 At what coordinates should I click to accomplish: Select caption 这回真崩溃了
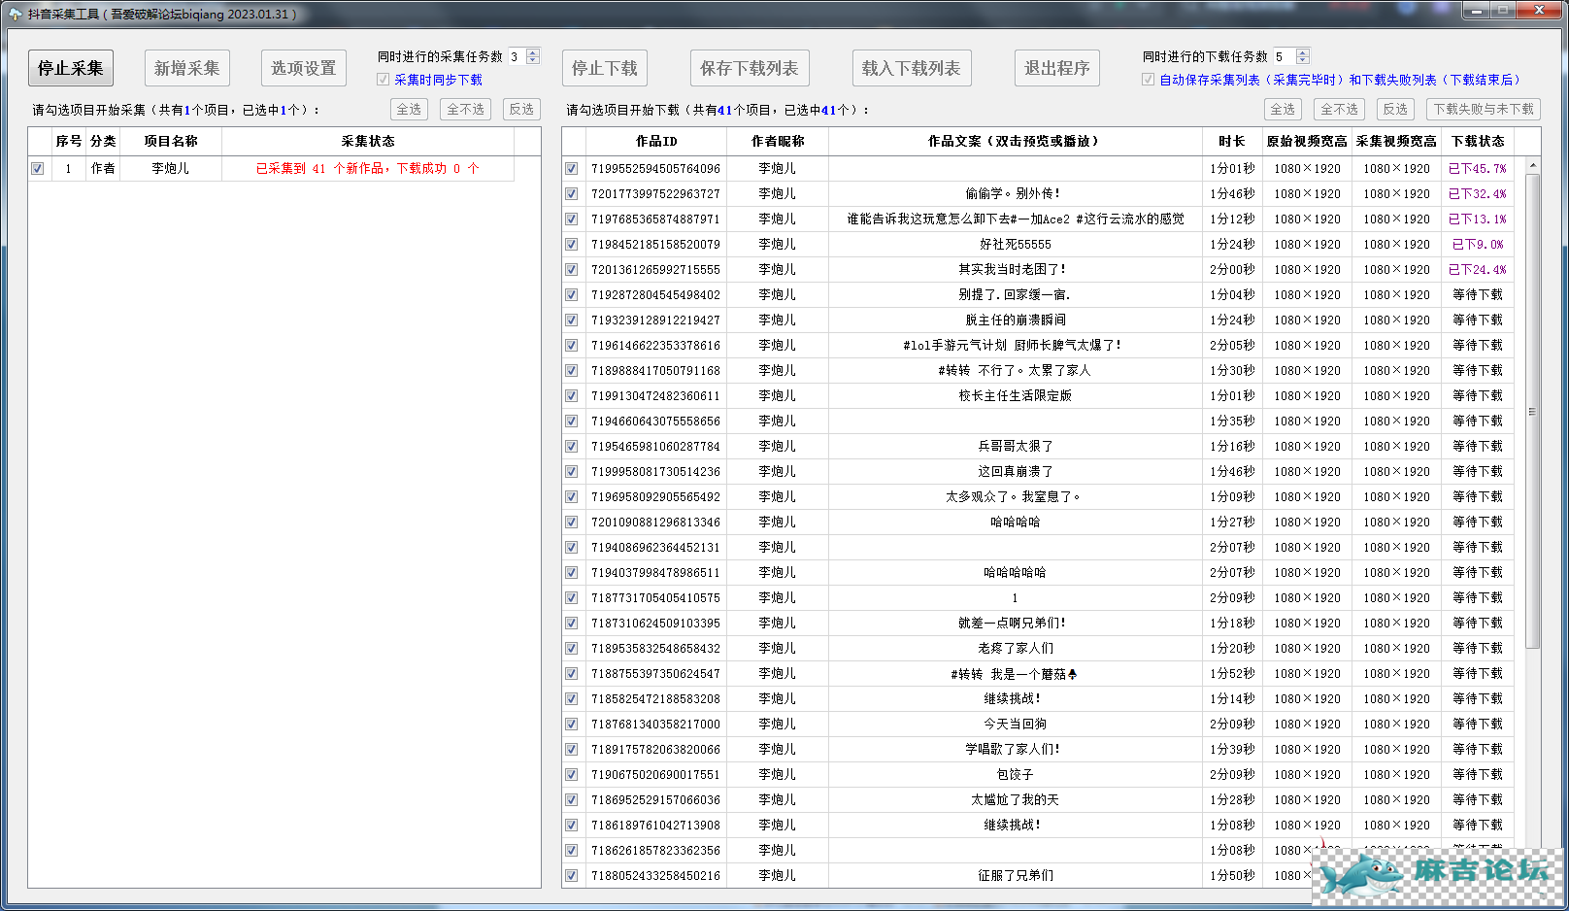coord(1015,471)
